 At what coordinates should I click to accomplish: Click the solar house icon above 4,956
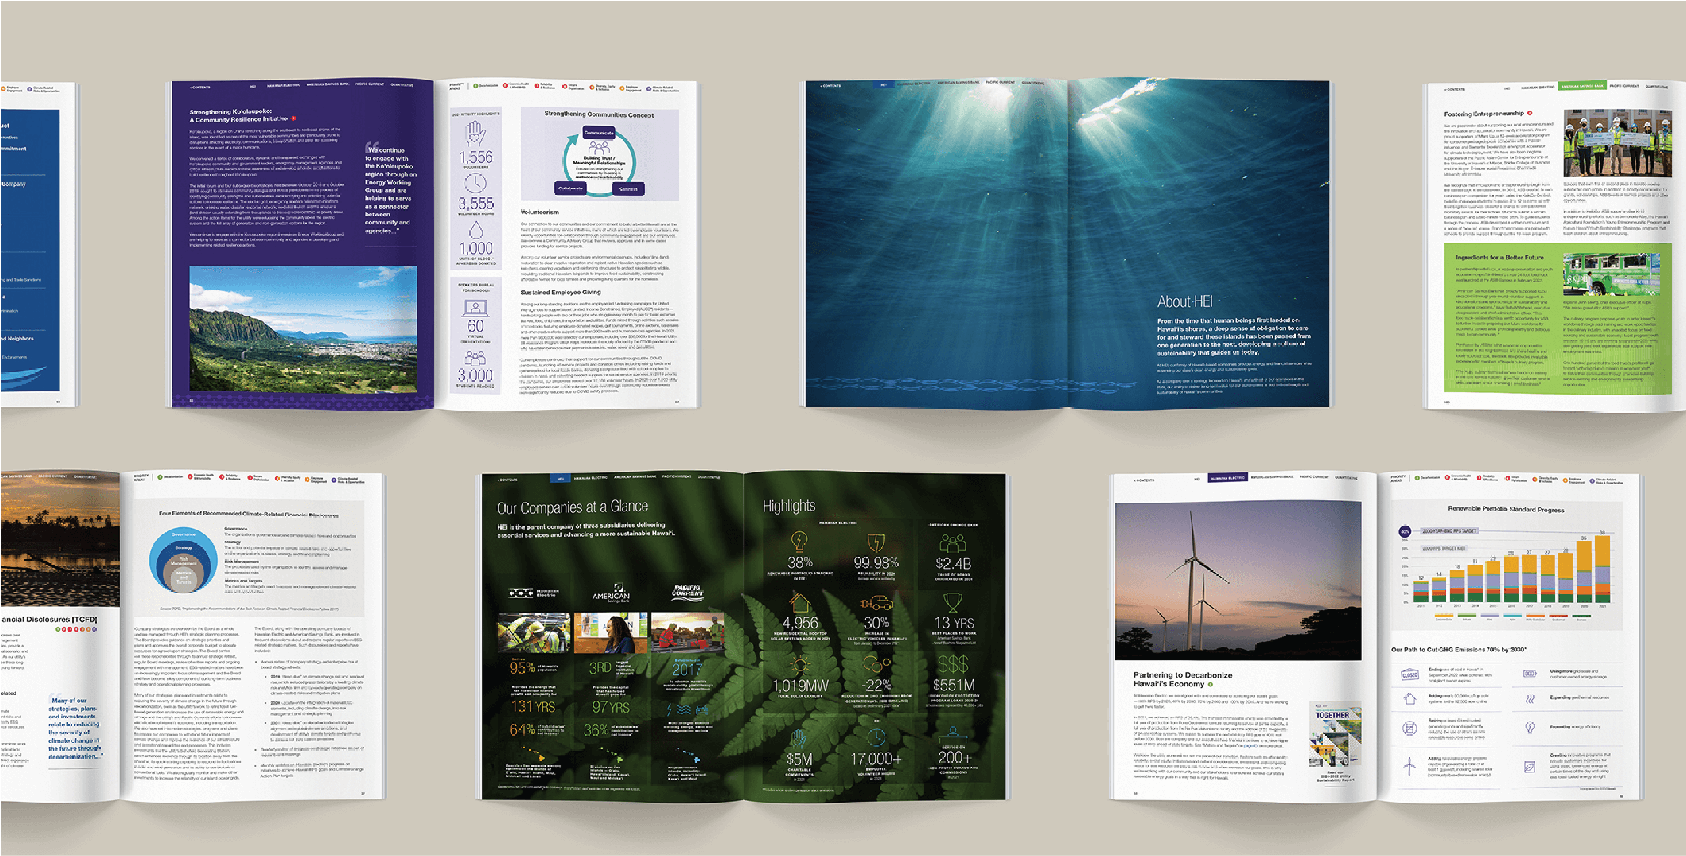799,602
